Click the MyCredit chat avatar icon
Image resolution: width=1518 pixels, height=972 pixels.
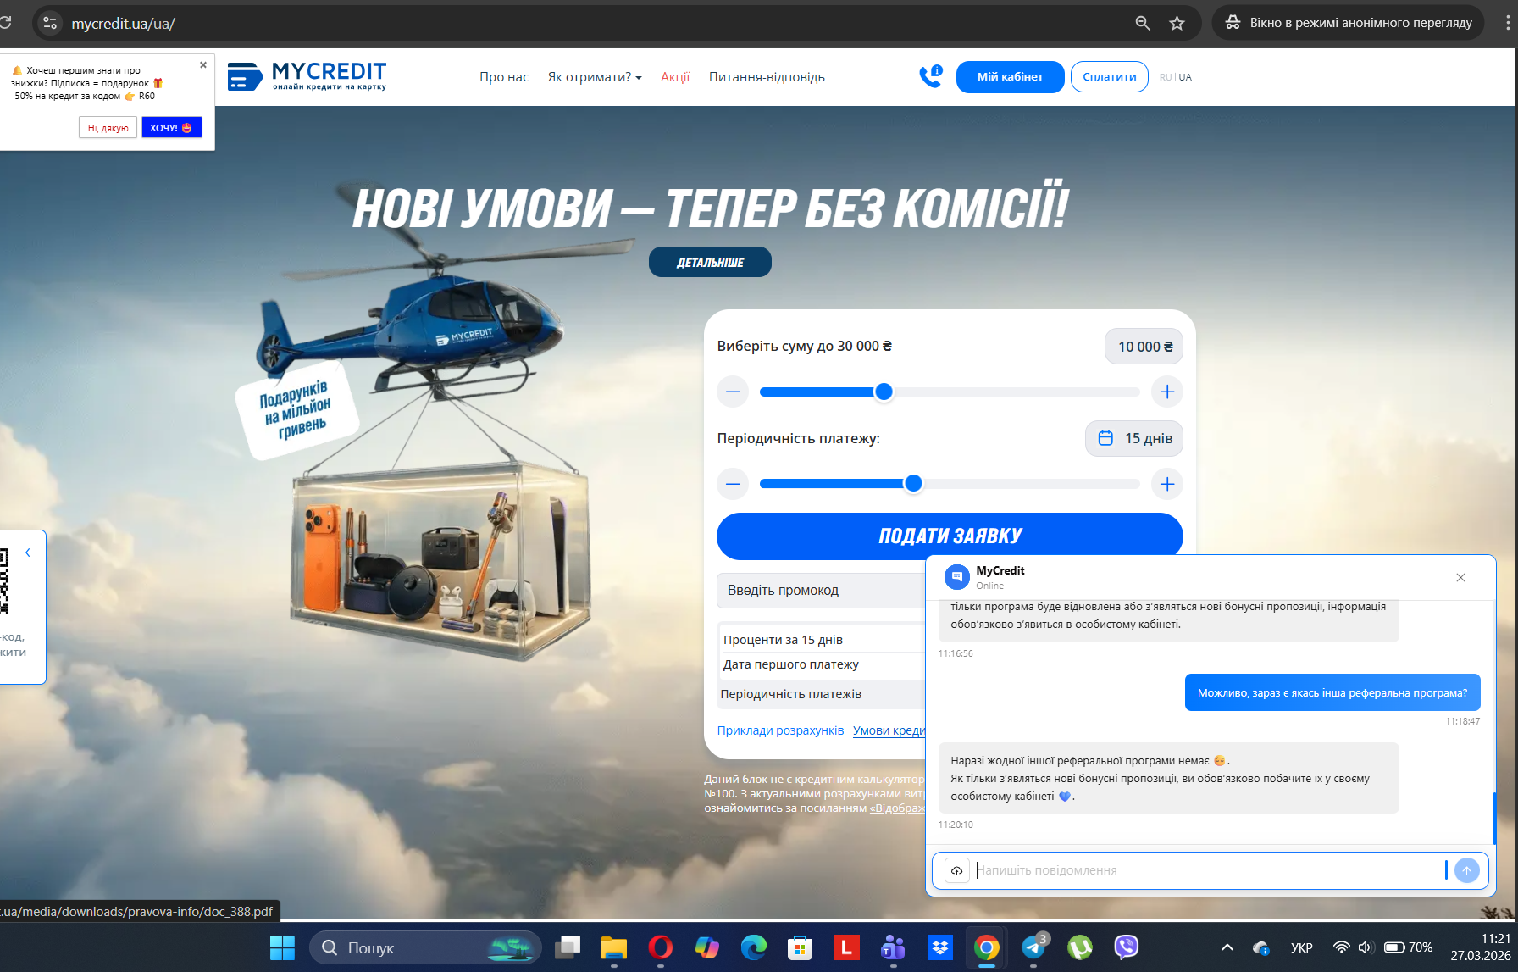pos(956,577)
